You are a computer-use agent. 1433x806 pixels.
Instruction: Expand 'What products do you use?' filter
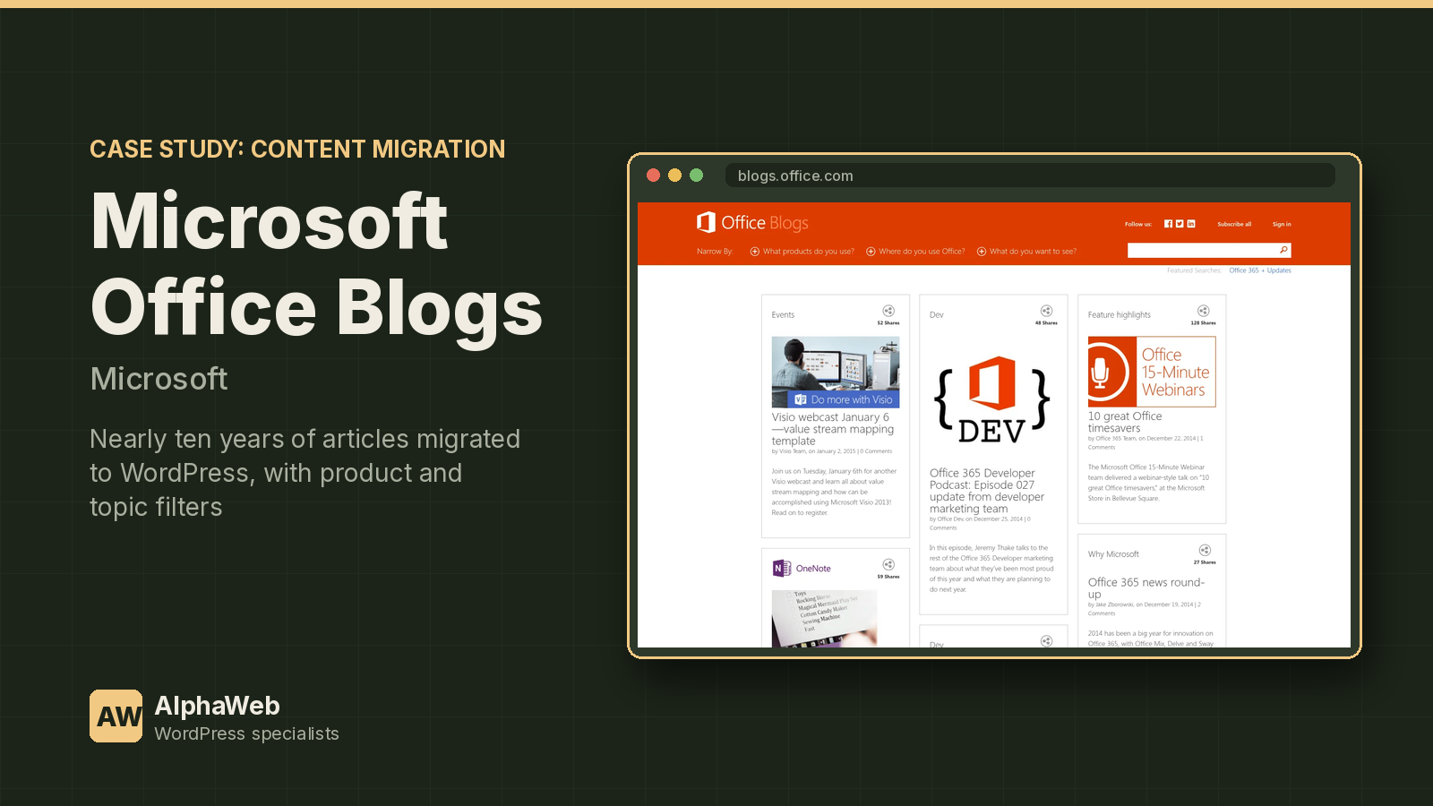click(x=802, y=252)
